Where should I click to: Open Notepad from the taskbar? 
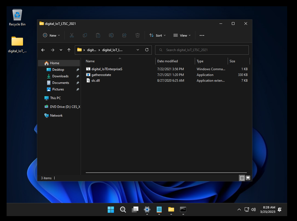click(x=159, y=209)
